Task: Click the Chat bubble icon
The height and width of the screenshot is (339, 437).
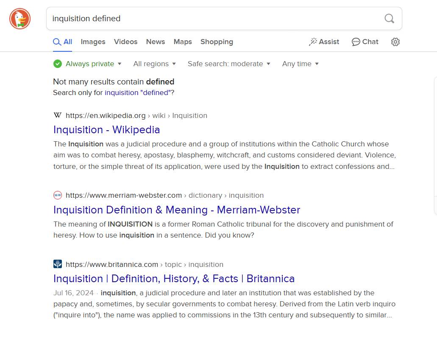Action: tap(356, 42)
